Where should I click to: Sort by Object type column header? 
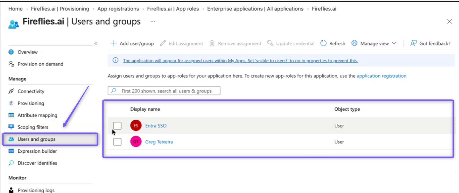(x=347, y=109)
